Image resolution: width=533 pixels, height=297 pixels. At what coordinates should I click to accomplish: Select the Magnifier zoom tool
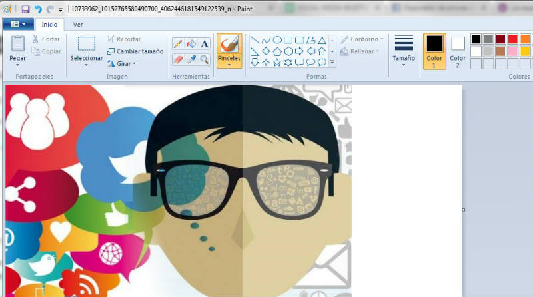click(x=205, y=59)
